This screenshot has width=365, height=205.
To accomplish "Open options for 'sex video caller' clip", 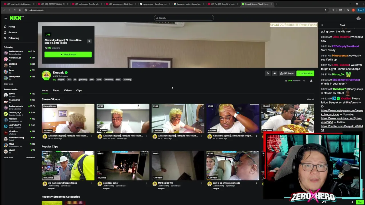I will coord(147,183).
